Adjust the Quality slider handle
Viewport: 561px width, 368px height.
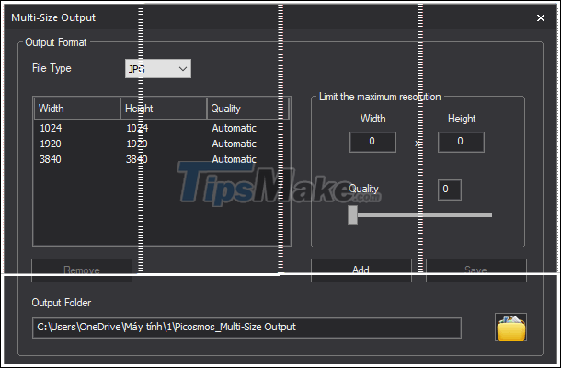click(x=353, y=215)
